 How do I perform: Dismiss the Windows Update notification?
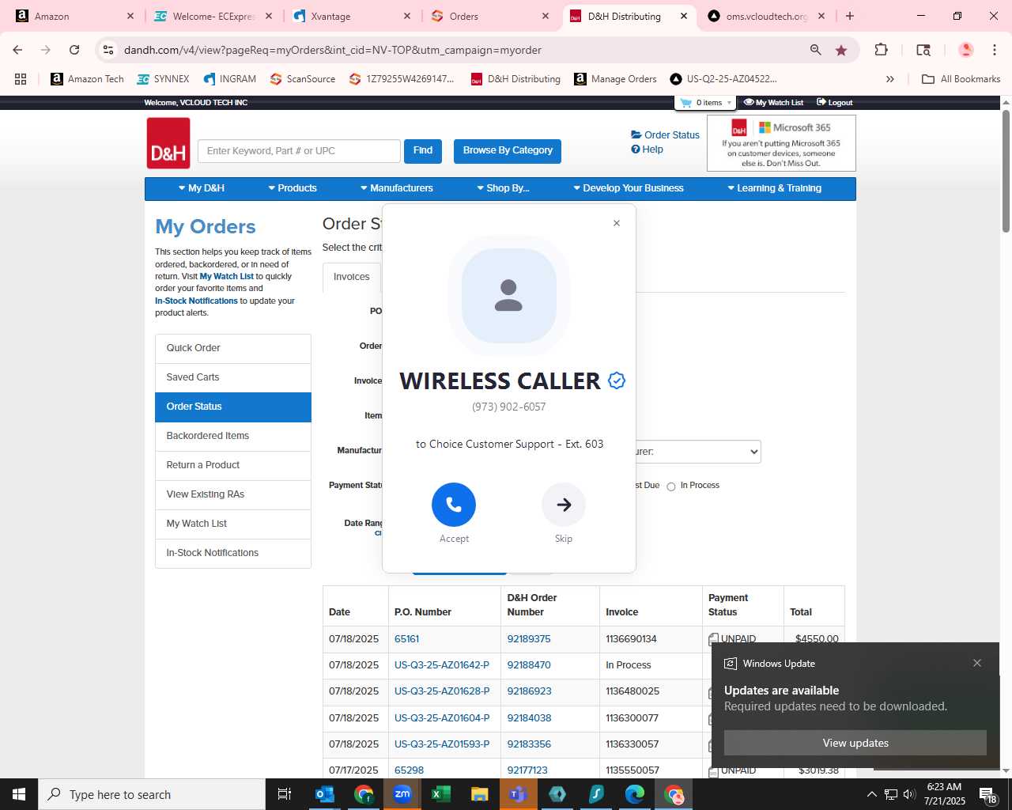tap(977, 663)
